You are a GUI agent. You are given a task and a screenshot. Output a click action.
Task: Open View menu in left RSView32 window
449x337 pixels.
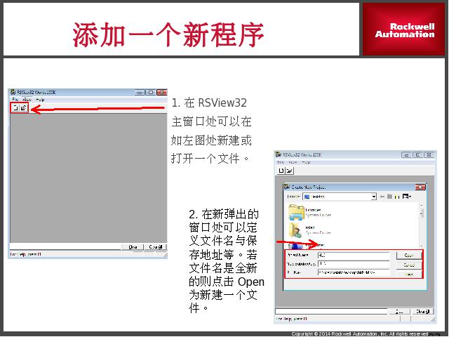[27, 100]
